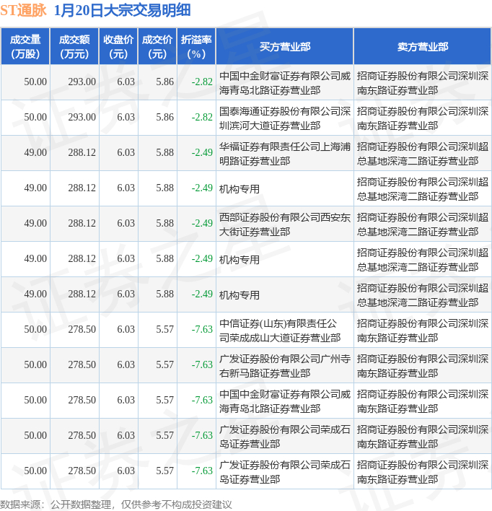Click the 广发证券 广州寺右新马路 buyer cell
The image size is (492, 511).
click(x=285, y=366)
